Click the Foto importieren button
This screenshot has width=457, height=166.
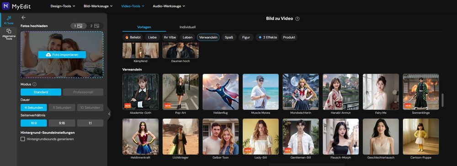[x=62, y=54]
